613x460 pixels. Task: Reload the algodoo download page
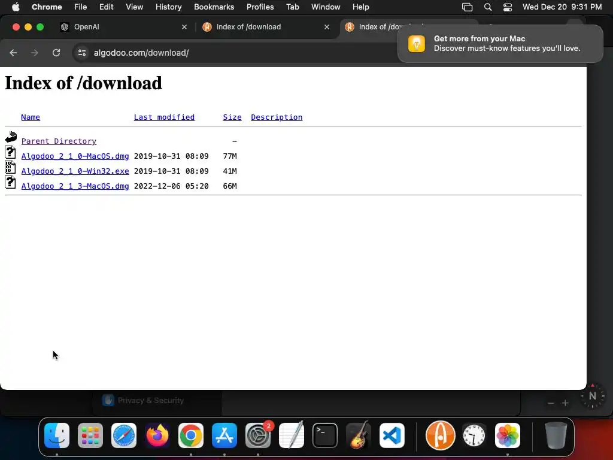(x=56, y=53)
